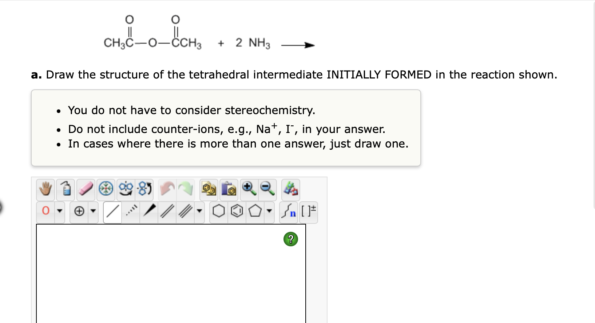This screenshot has height=323, width=595.
Task: Open the element picker dropdown arrow
Action: coord(60,211)
